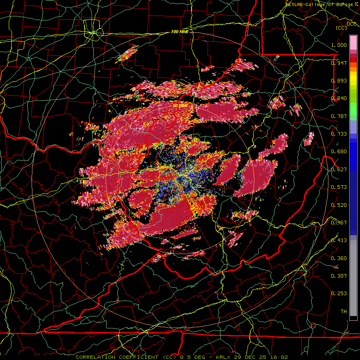This screenshot has height=360, width=360.
Task: Click the "50 NMI" range ring label
Action: [180, 106]
